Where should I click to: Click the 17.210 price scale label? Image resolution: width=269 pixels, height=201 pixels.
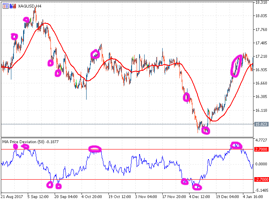point(261,57)
